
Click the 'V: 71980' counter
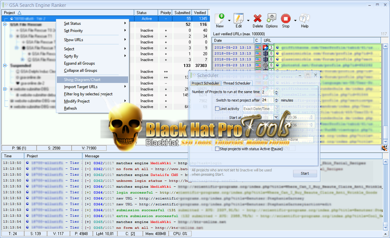point(89,148)
